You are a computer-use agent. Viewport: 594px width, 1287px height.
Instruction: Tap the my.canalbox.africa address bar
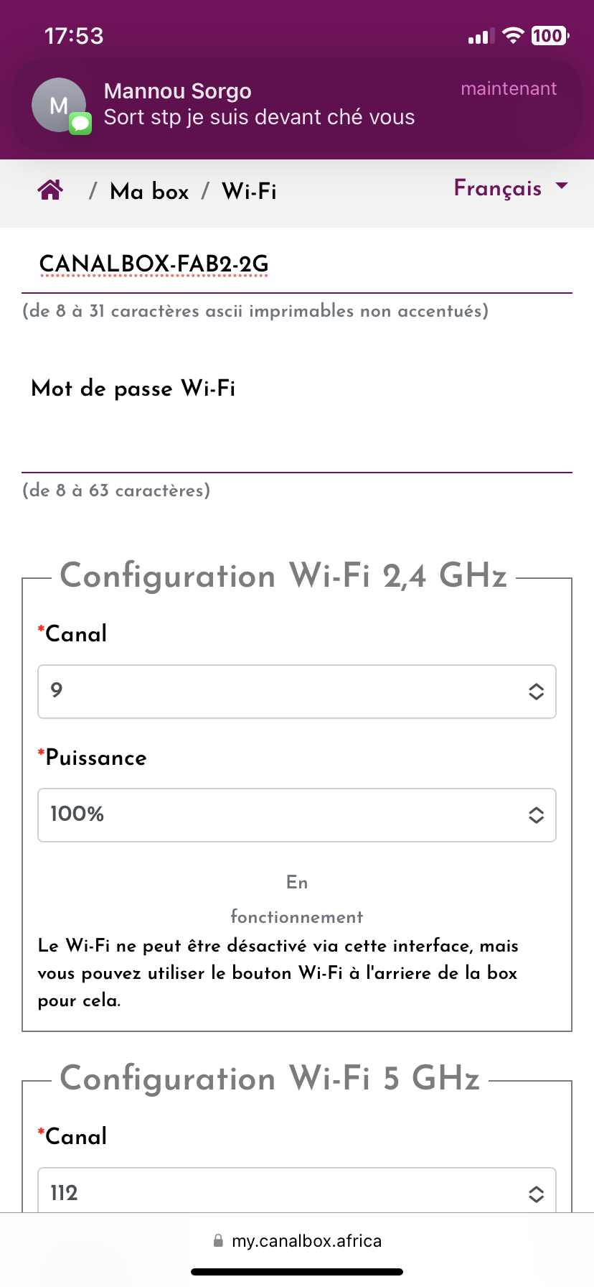(306, 1240)
